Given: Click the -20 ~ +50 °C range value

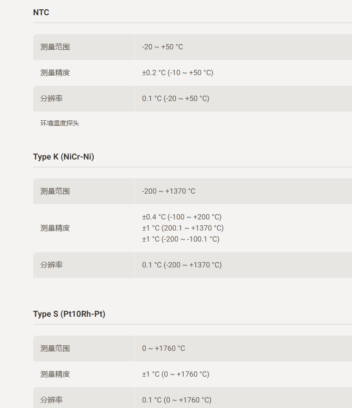Looking at the screenshot, I should (x=162, y=47).
